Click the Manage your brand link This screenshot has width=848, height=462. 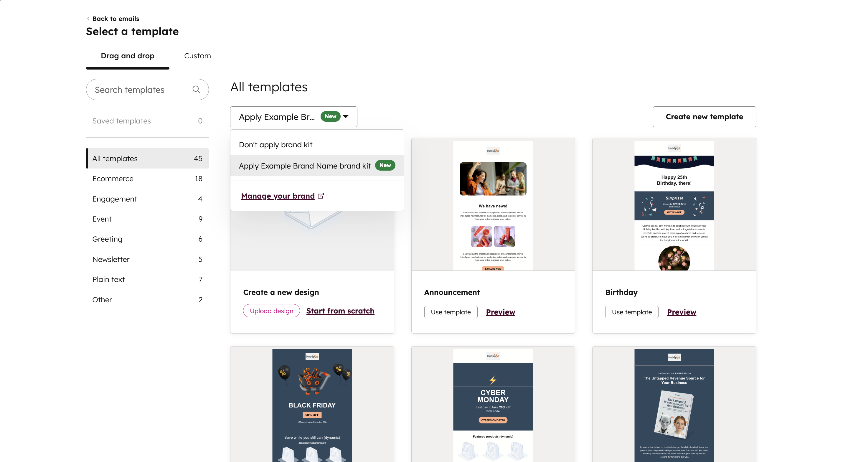coord(278,196)
